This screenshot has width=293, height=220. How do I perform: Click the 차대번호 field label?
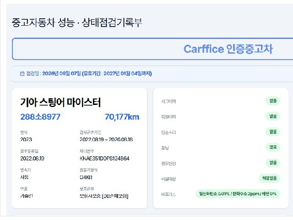tap(87, 151)
